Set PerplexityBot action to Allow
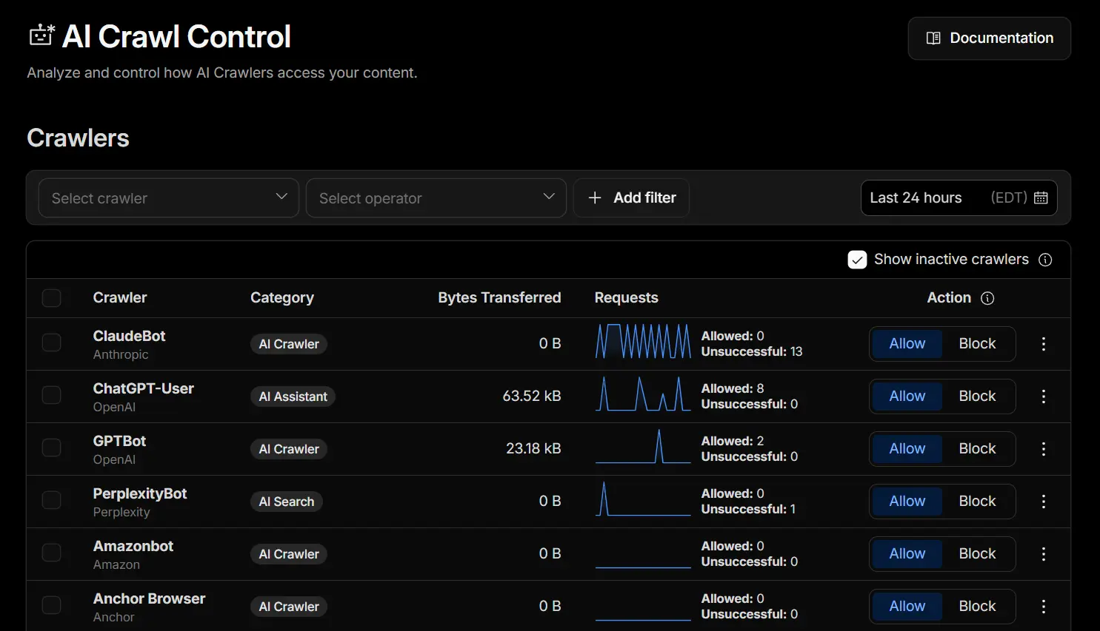Screen dimensions: 1100x631 click(907, 502)
